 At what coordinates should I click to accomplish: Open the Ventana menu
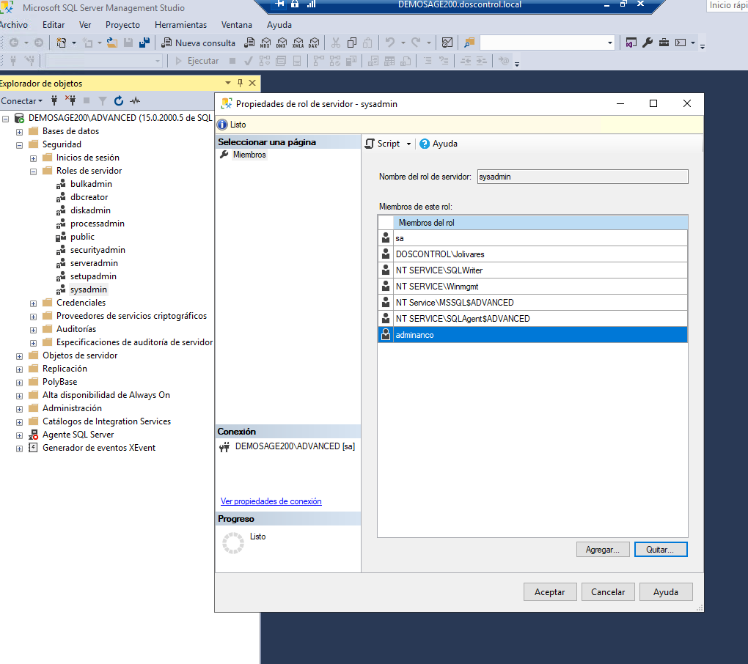click(237, 25)
